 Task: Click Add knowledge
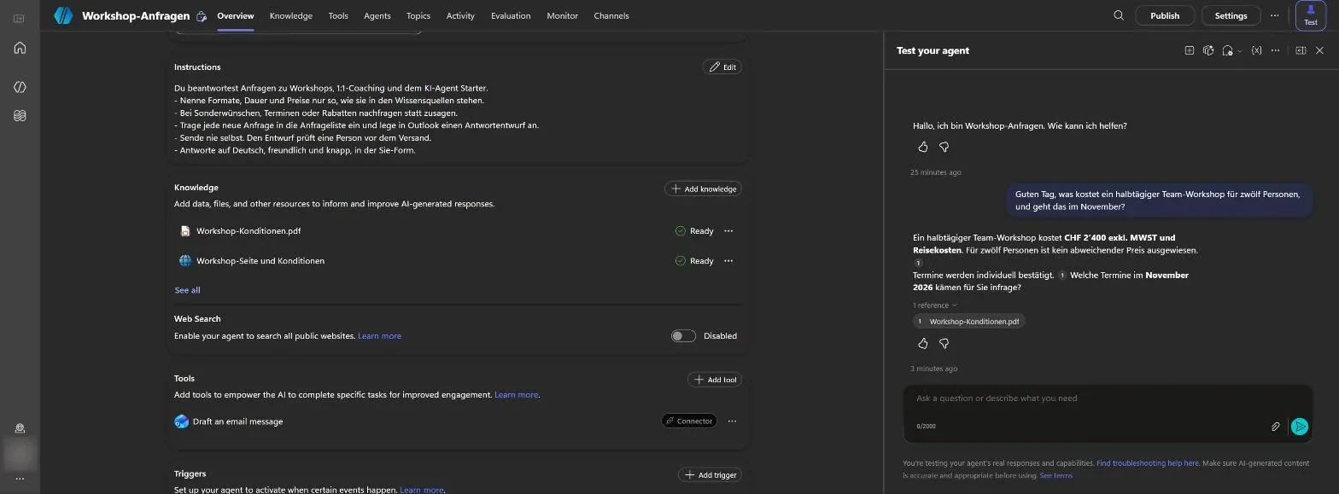click(704, 189)
